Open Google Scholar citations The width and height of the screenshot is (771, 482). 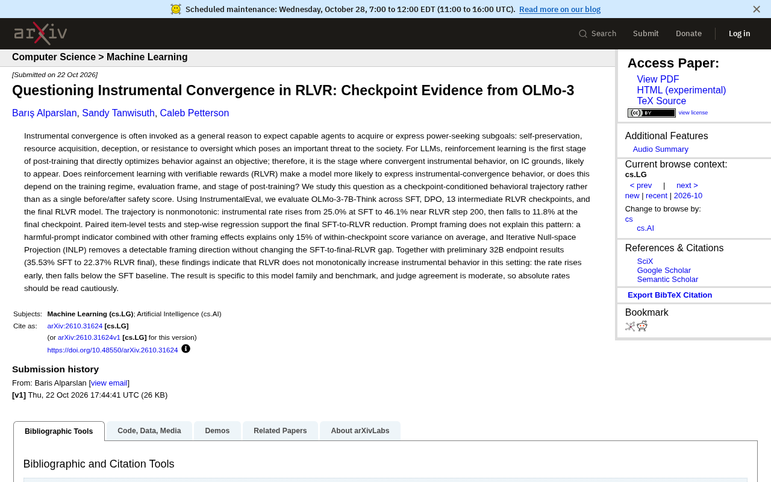coord(664,271)
